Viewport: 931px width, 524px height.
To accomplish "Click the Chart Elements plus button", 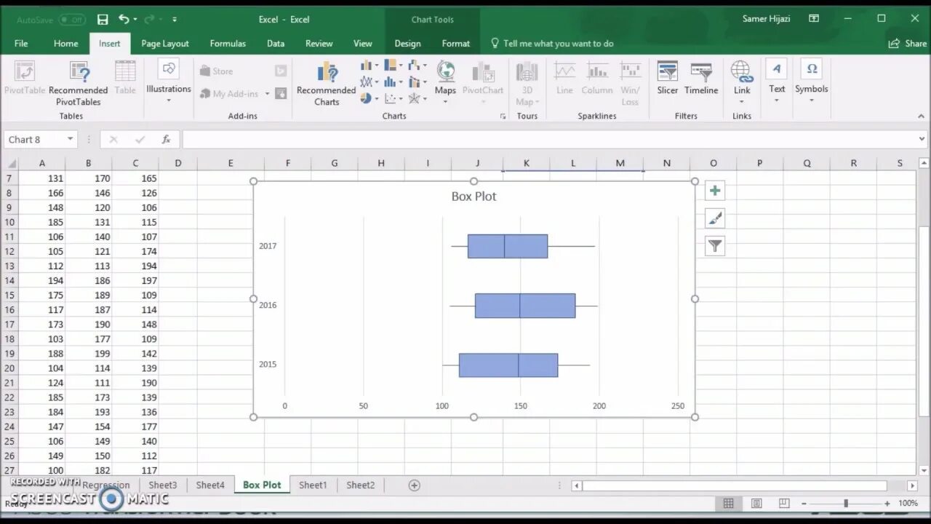I will (715, 191).
